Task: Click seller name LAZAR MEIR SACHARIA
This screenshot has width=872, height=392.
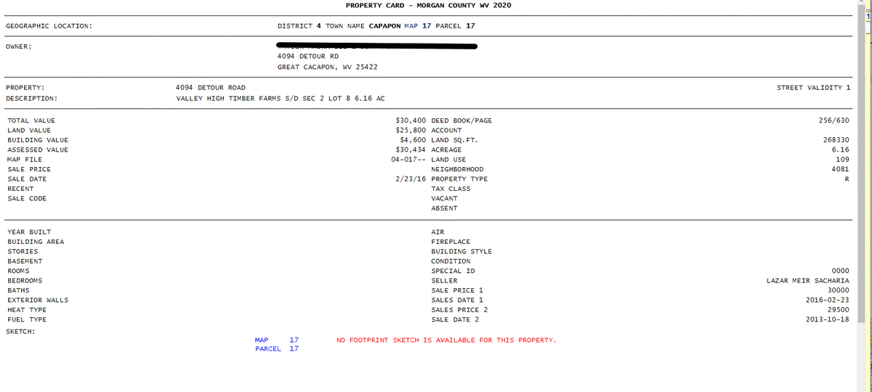Action: (808, 280)
